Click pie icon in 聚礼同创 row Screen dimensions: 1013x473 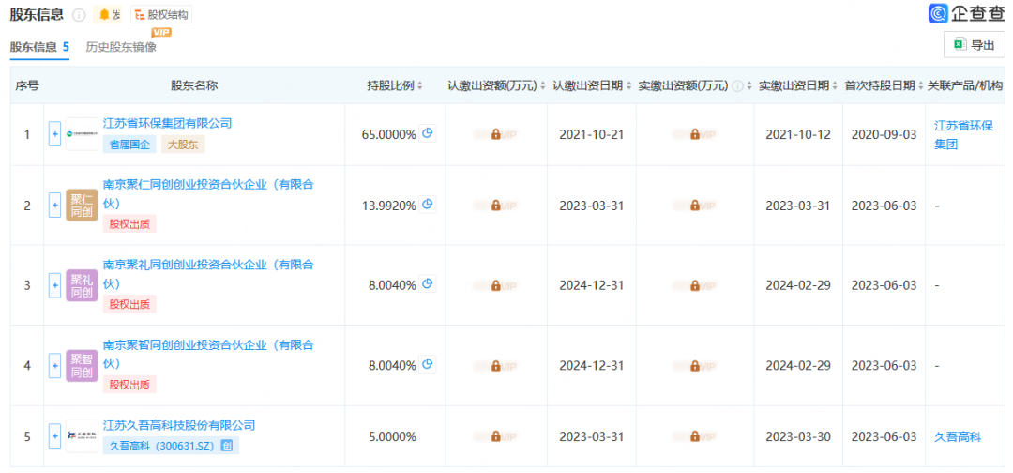pos(428,284)
